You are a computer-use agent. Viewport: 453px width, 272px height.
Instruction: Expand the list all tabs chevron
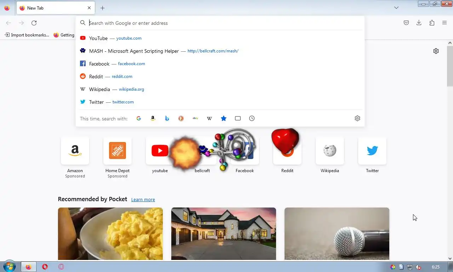[396, 8]
